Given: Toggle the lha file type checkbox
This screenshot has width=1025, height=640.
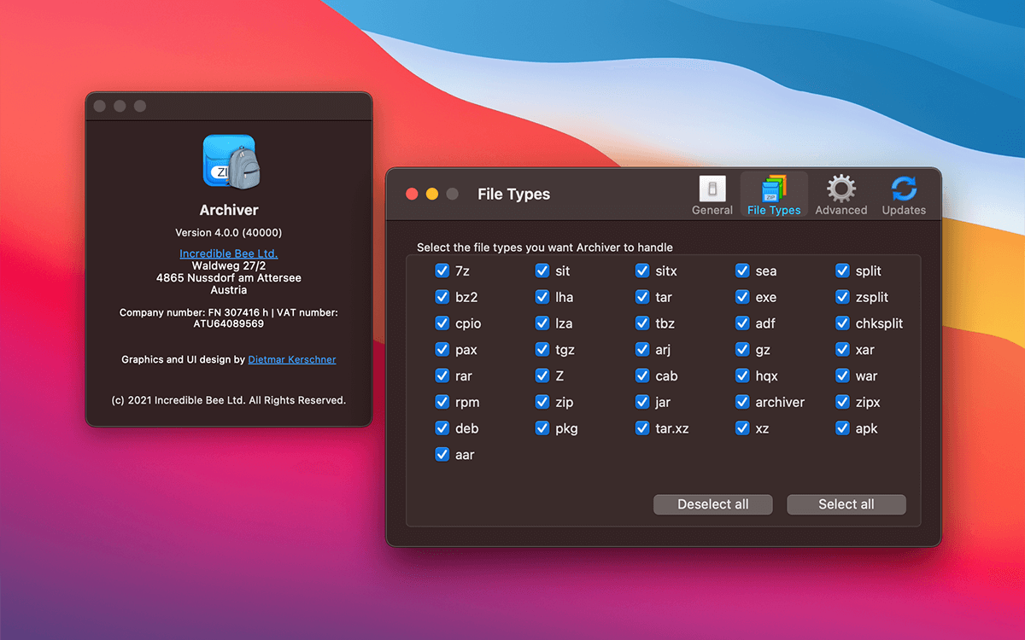Looking at the screenshot, I should [x=542, y=297].
